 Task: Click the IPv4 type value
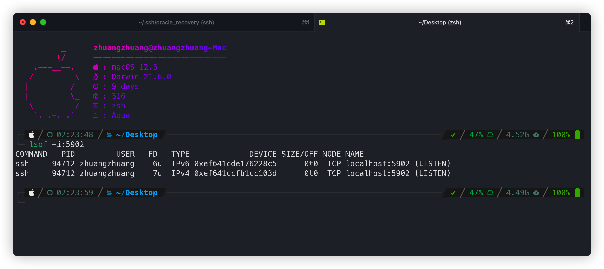[x=180, y=173]
